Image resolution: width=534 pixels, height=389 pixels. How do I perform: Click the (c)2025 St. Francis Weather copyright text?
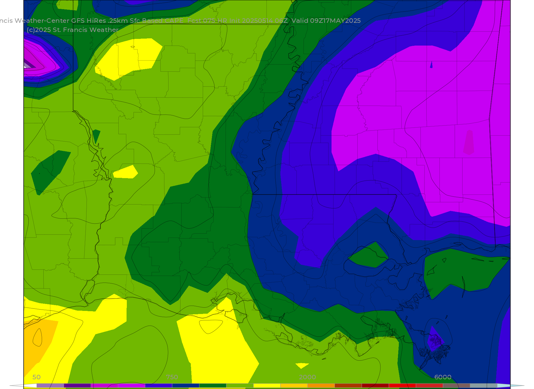pyautogui.click(x=73, y=30)
